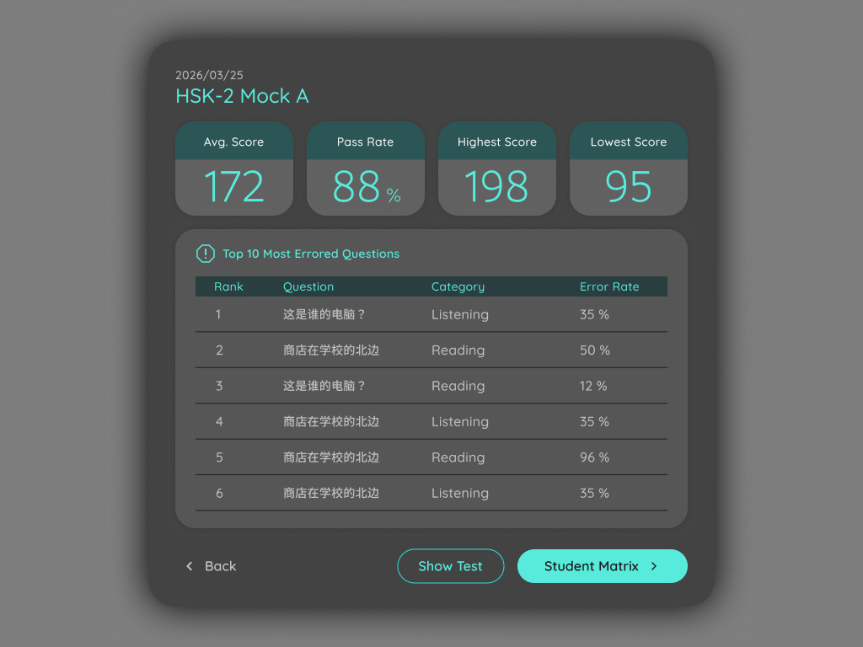The width and height of the screenshot is (863, 647).
Task: Click the rank number 4 cell
Action: point(219,422)
